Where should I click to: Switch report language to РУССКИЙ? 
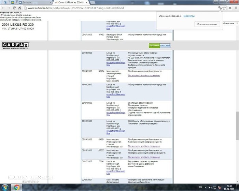pos(165,46)
